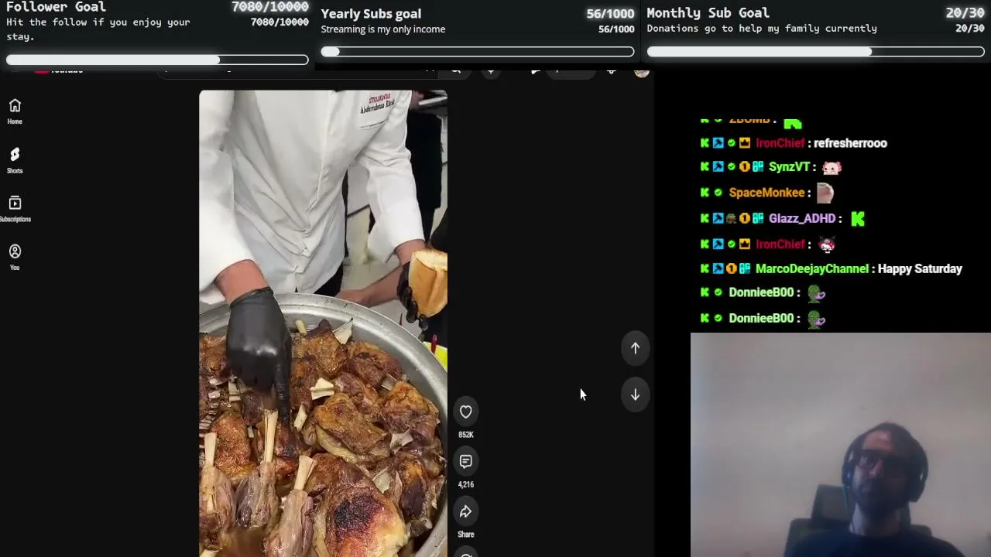Open Home in the YouTube sidebar
Viewport: 991px width, 557px height.
tap(15, 111)
